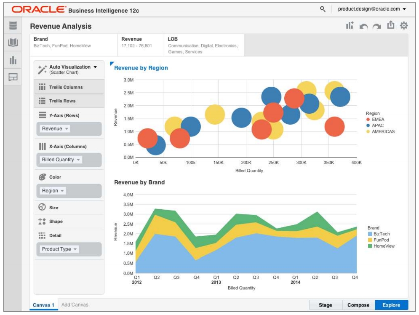
Task: Click the FunPod legend swatch
Action: (x=370, y=240)
